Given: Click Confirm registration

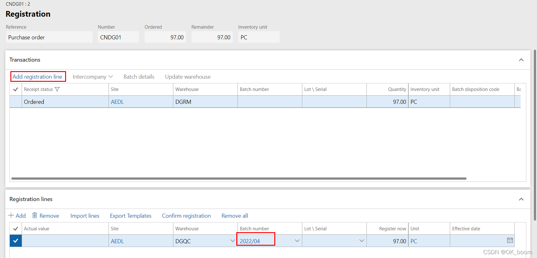Looking at the screenshot, I should click(x=187, y=216).
